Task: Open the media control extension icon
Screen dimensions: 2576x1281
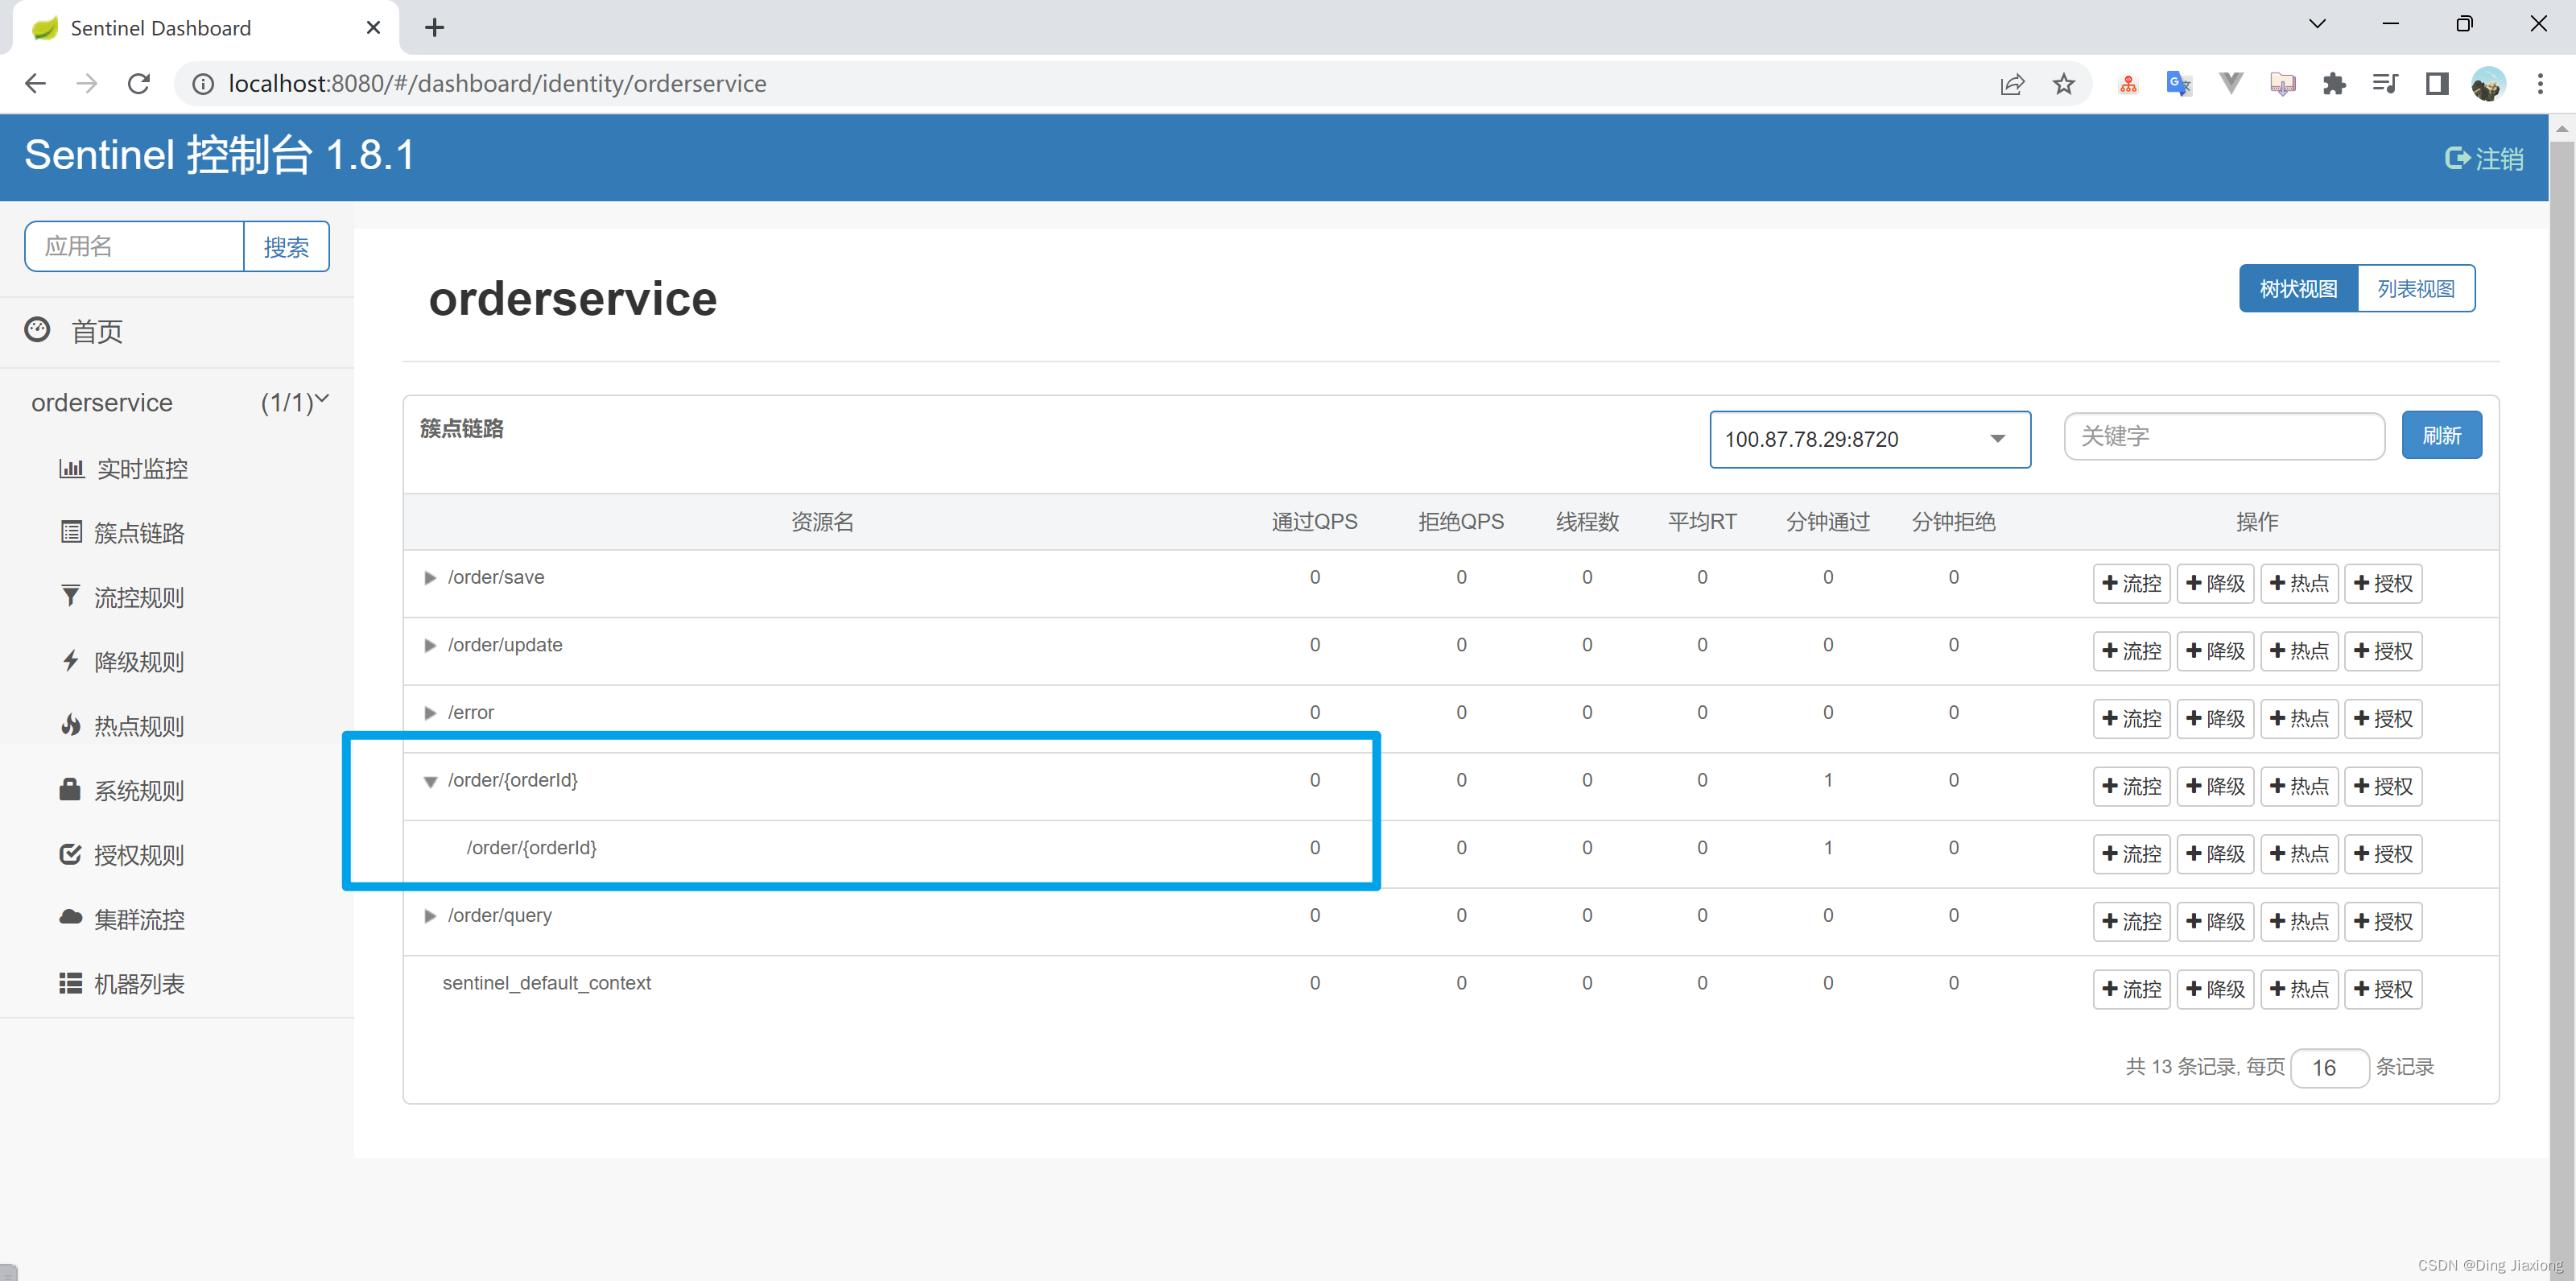Action: pos(2385,84)
